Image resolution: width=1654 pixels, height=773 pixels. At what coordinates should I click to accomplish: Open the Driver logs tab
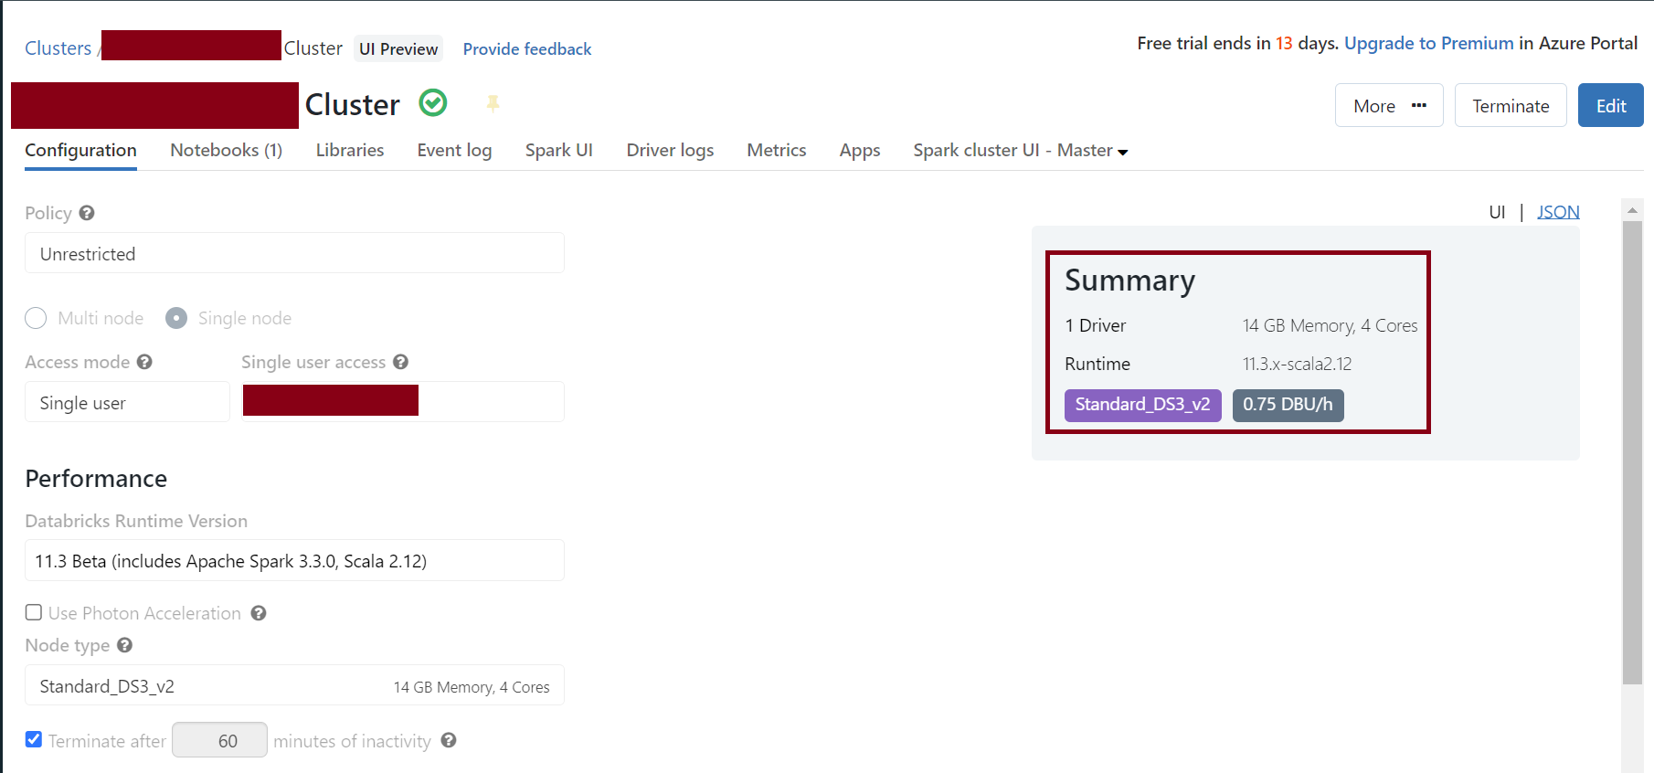[x=670, y=151]
